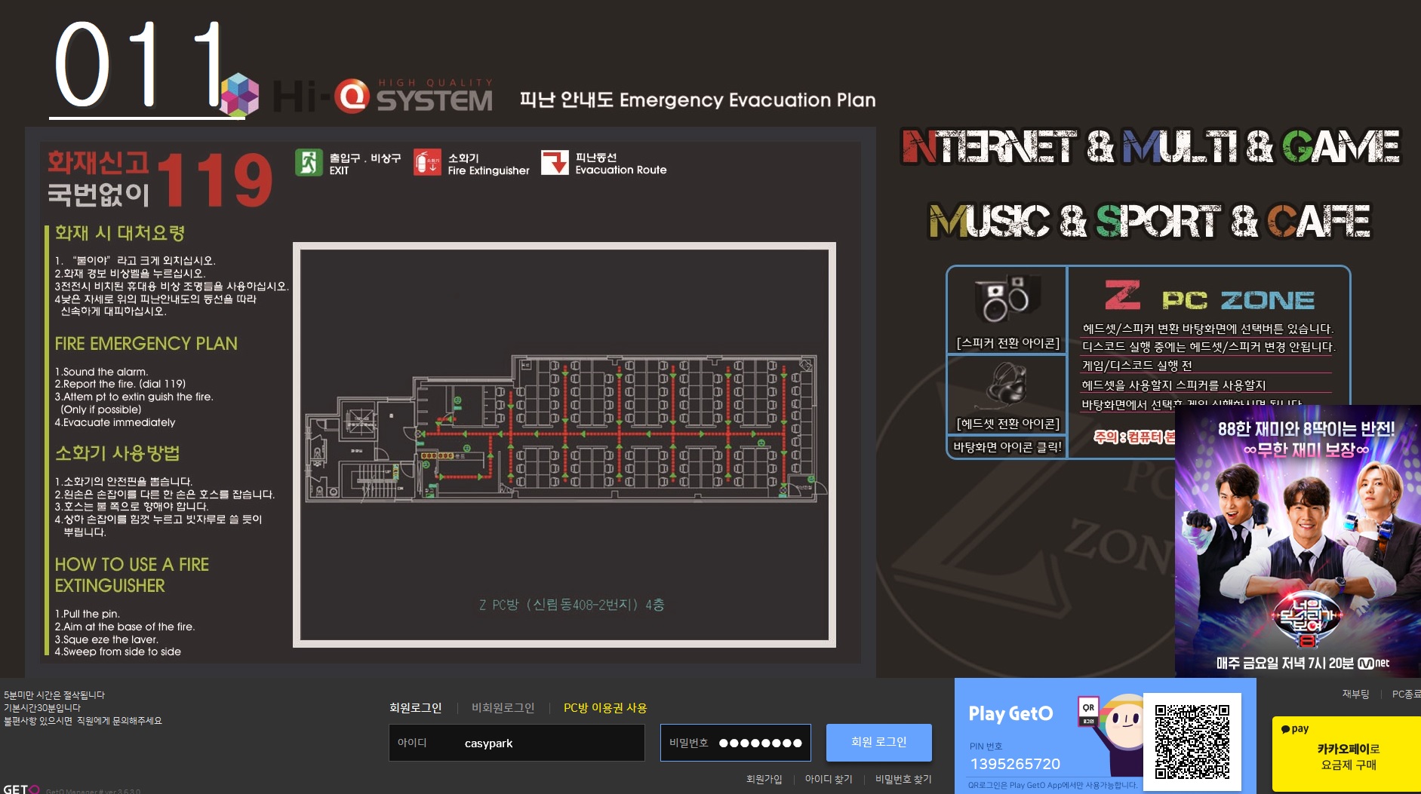Click the Play GetO banner title
Image resolution: width=1421 pixels, height=794 pixels.
tap(1010, 713)
